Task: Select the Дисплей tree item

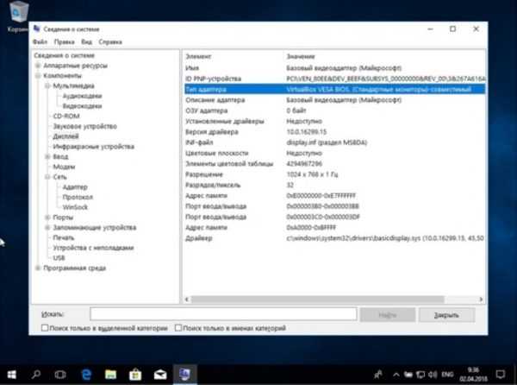Action: tap(65, 136)
